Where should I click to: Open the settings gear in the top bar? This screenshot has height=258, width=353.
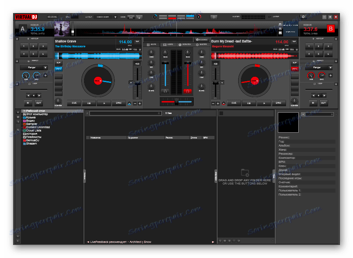[303, 17]
